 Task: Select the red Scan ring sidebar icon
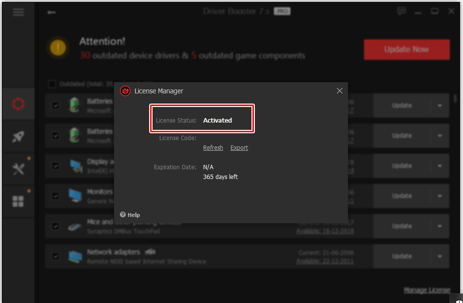pos(19,104)
